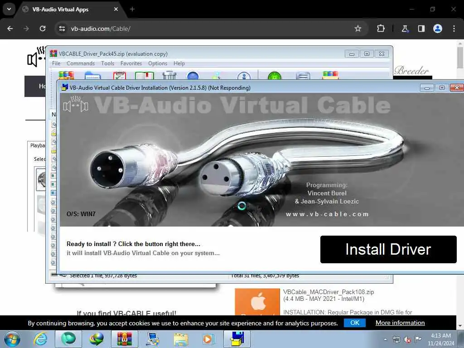Click the View book icon in WinRAR
Screen dimensions: 464x348
click(x=145, y=76)
